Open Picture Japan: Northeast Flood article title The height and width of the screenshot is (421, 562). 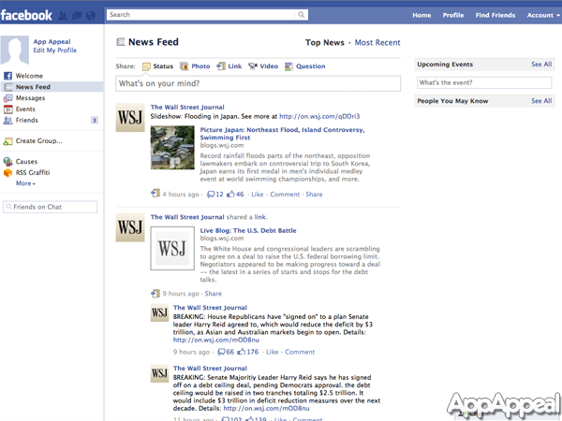tap(282, 134)
